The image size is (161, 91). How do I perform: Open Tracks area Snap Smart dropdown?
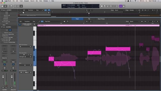coord(120,10)
